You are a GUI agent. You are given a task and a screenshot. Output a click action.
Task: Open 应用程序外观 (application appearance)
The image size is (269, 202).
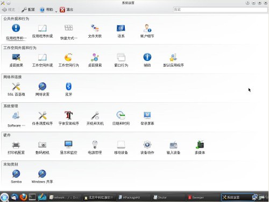[43, 31]
